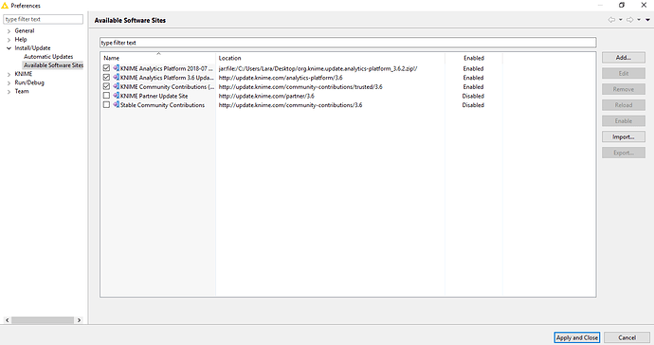
Task: Click the forward navigation arrow icon
Action: click(629, 20)
